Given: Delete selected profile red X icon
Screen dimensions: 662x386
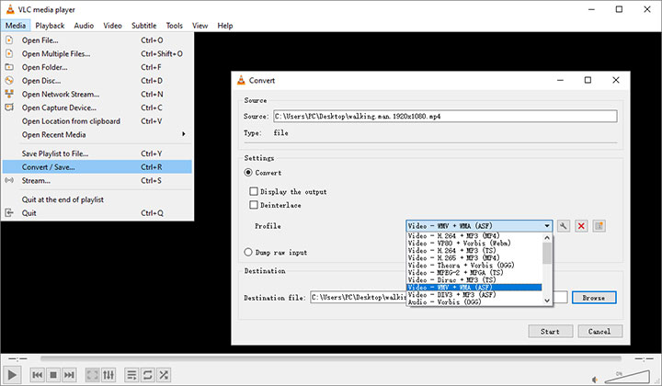Looking at the screenshot, I should (x=581, y=226).
